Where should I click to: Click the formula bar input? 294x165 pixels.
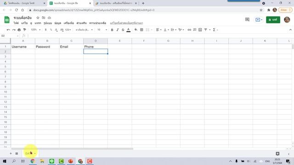tap(159, 36)
